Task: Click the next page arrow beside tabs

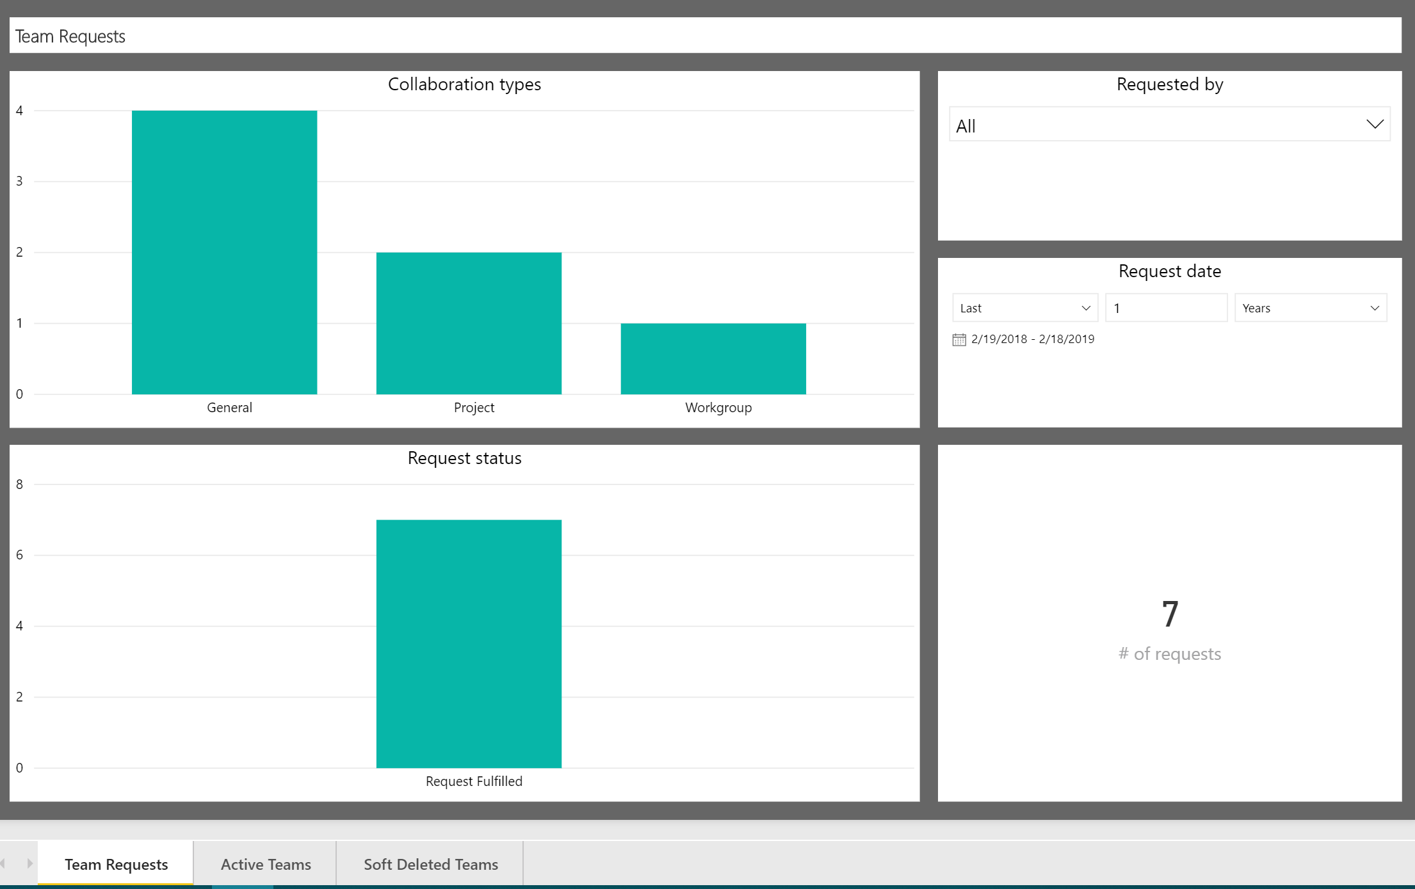Action: tap(29, 863)
